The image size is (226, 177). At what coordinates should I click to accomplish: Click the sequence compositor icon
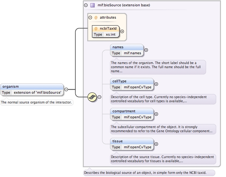click(x=92, y=97)
